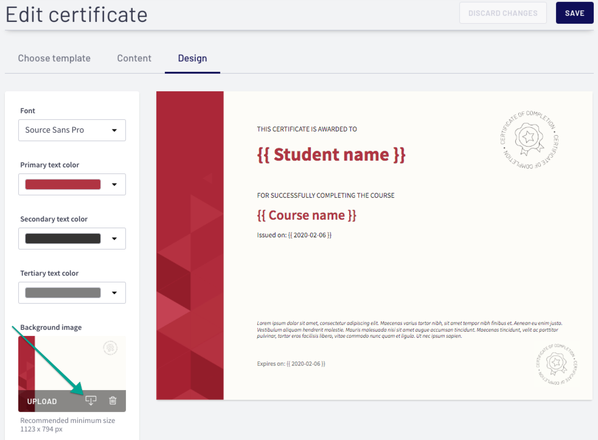The height and width of the screenshot is (440, 598).
Task: Click the {{ Course name }} placeholder
Action: 307,215
